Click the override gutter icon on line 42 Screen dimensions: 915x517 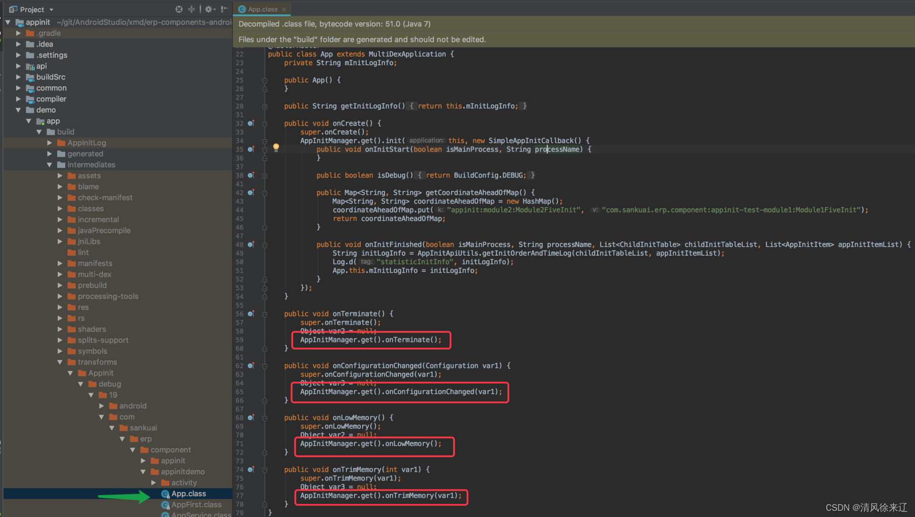point(251,192)
